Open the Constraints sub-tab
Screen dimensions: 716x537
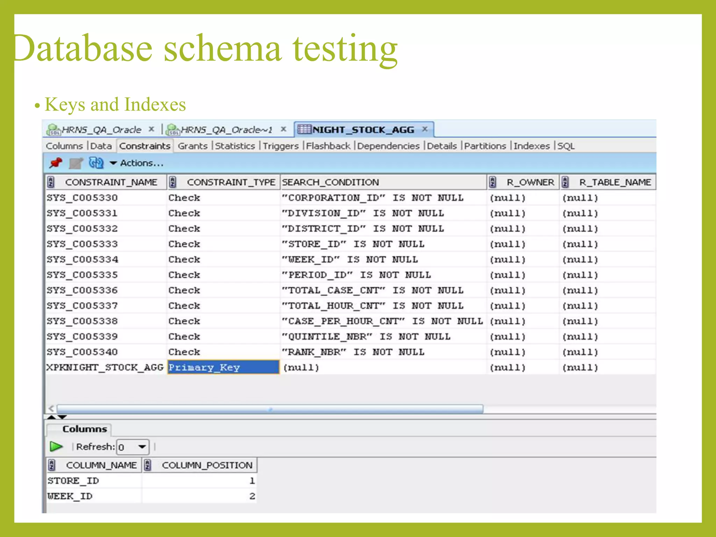(145, 146)
